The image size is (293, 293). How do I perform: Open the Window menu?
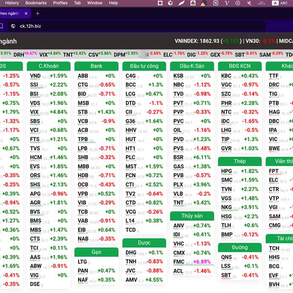(x=95, y=3)
